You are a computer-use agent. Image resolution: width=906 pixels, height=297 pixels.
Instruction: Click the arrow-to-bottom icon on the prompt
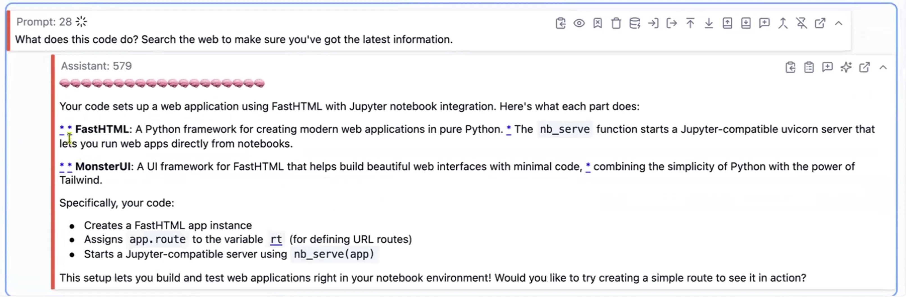pos(709,24)
